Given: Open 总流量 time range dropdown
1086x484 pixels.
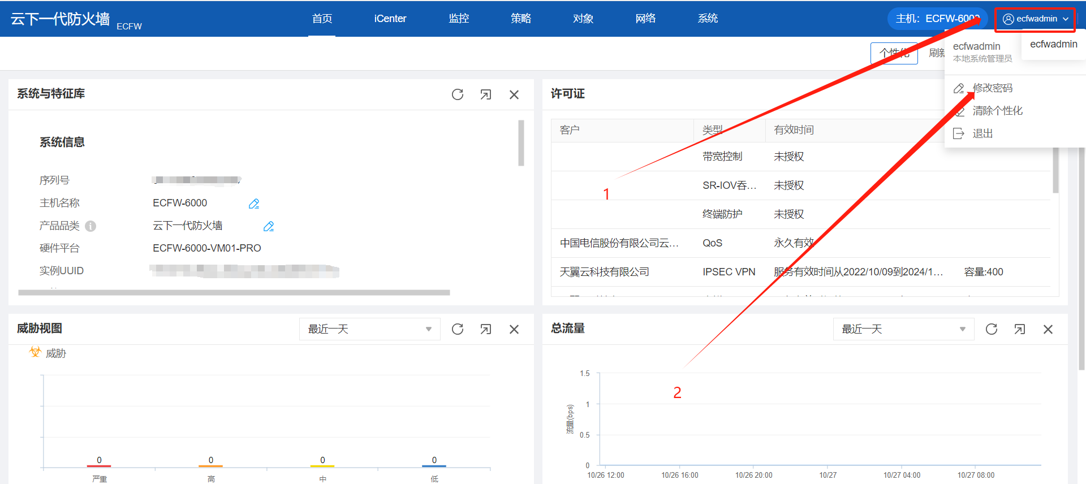Looking at the screenshot, I should pyautogui.click(x=903, y=329).
